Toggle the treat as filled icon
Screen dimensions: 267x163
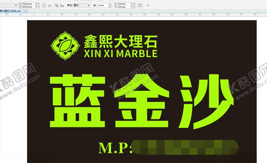click(140, 6)
